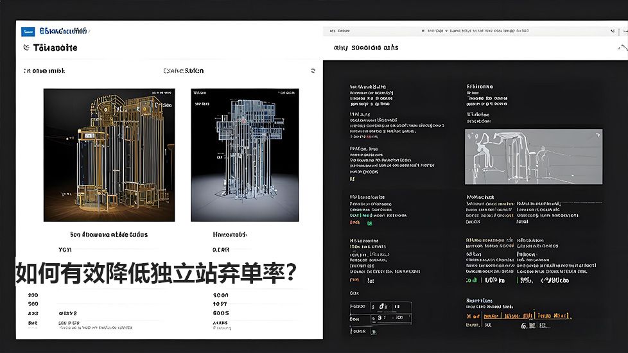Click the small icon beside the lowest bordered field
628x353 pixels.
373,332
